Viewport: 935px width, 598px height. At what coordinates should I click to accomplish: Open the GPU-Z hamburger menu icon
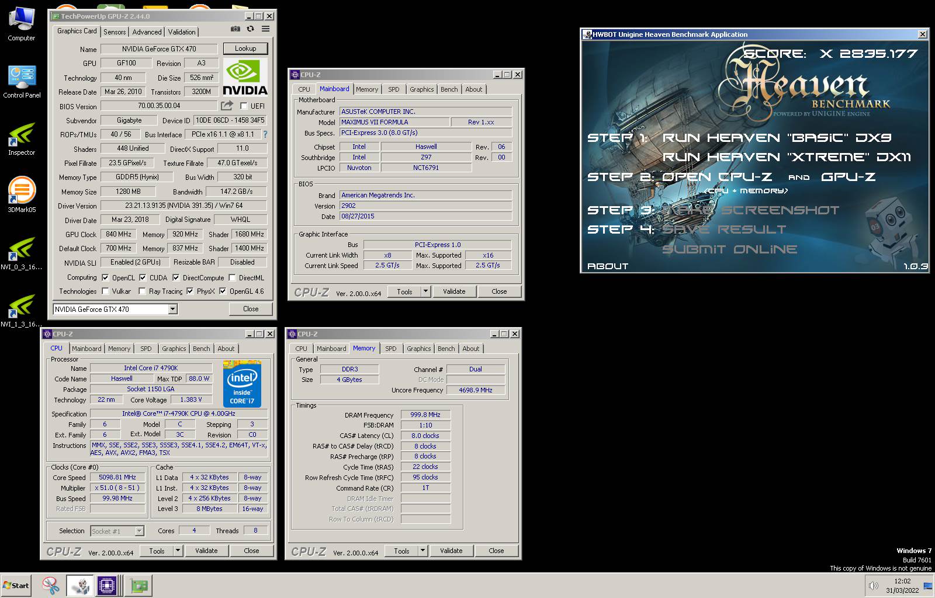(x=265, y=29)
